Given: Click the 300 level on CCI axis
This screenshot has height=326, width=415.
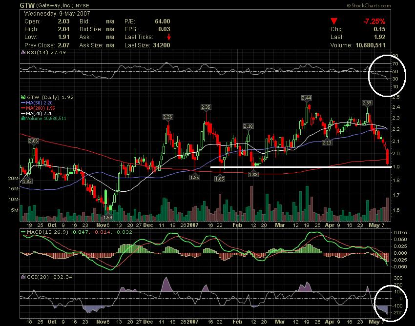Looking at the screenshot, I should click(398, 278).
